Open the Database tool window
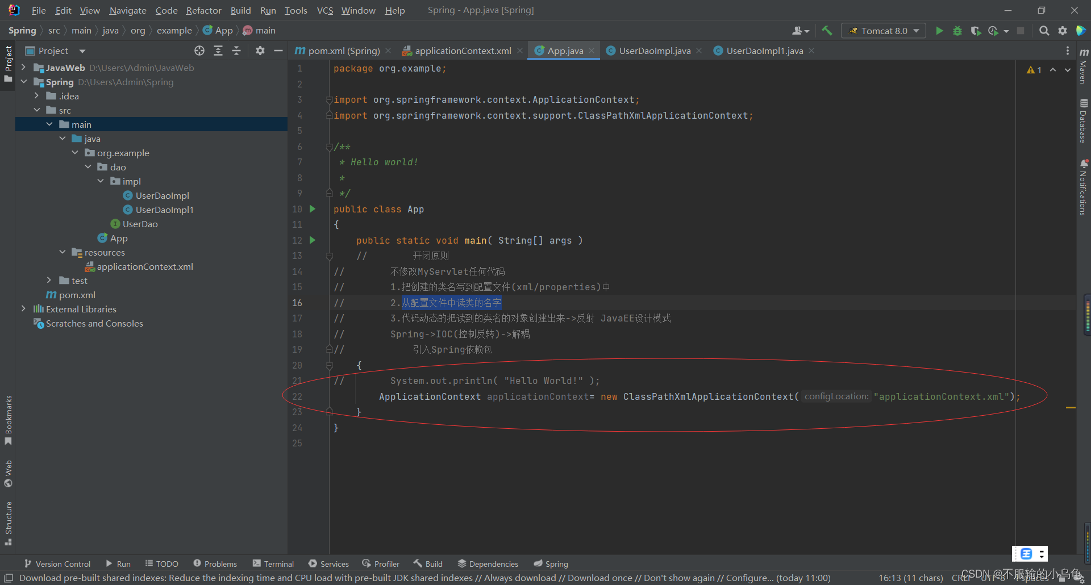1091x585 pixels. 1084,121
